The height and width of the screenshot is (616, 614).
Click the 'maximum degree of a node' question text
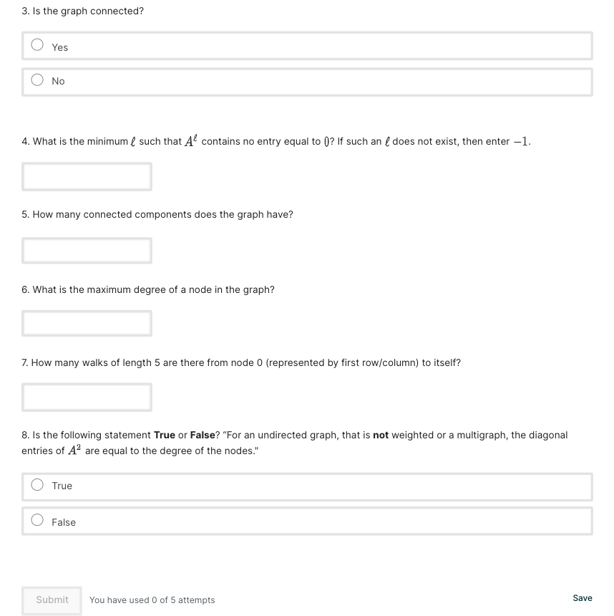pos(148,289)
